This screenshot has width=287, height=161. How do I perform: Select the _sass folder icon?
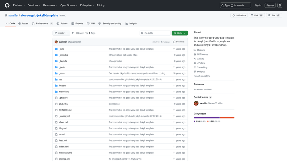click(x=56, y=73)
